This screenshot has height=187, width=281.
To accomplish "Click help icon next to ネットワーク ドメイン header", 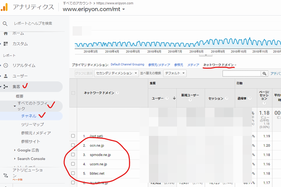I will (x=118, y=93).
